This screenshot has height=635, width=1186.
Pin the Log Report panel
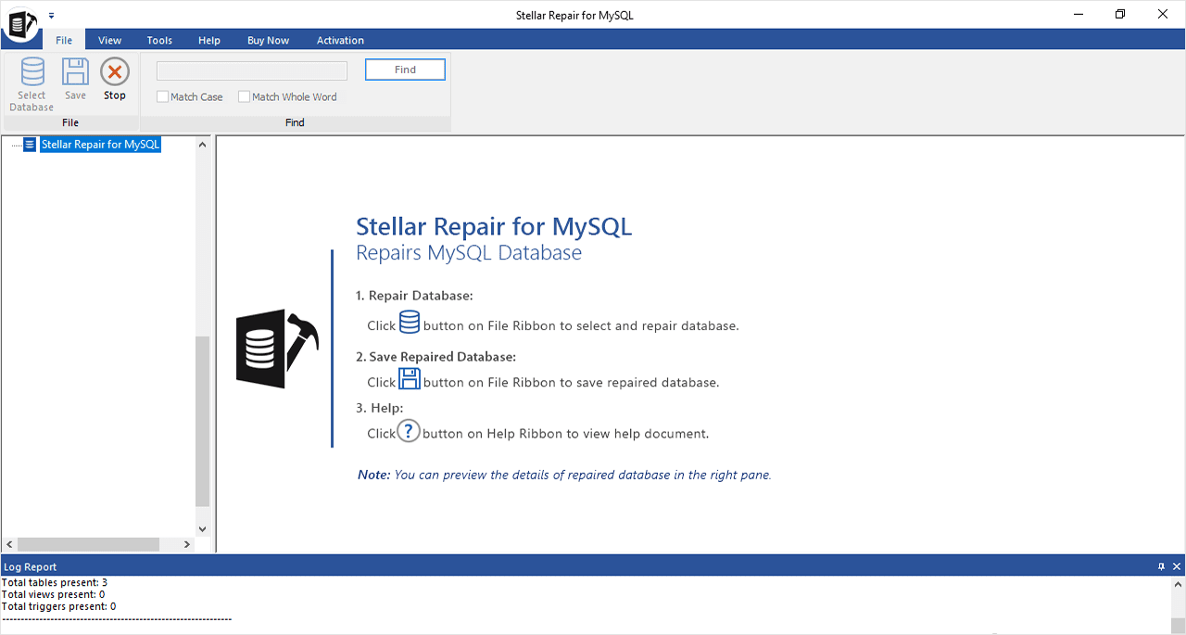[1161, 566]
